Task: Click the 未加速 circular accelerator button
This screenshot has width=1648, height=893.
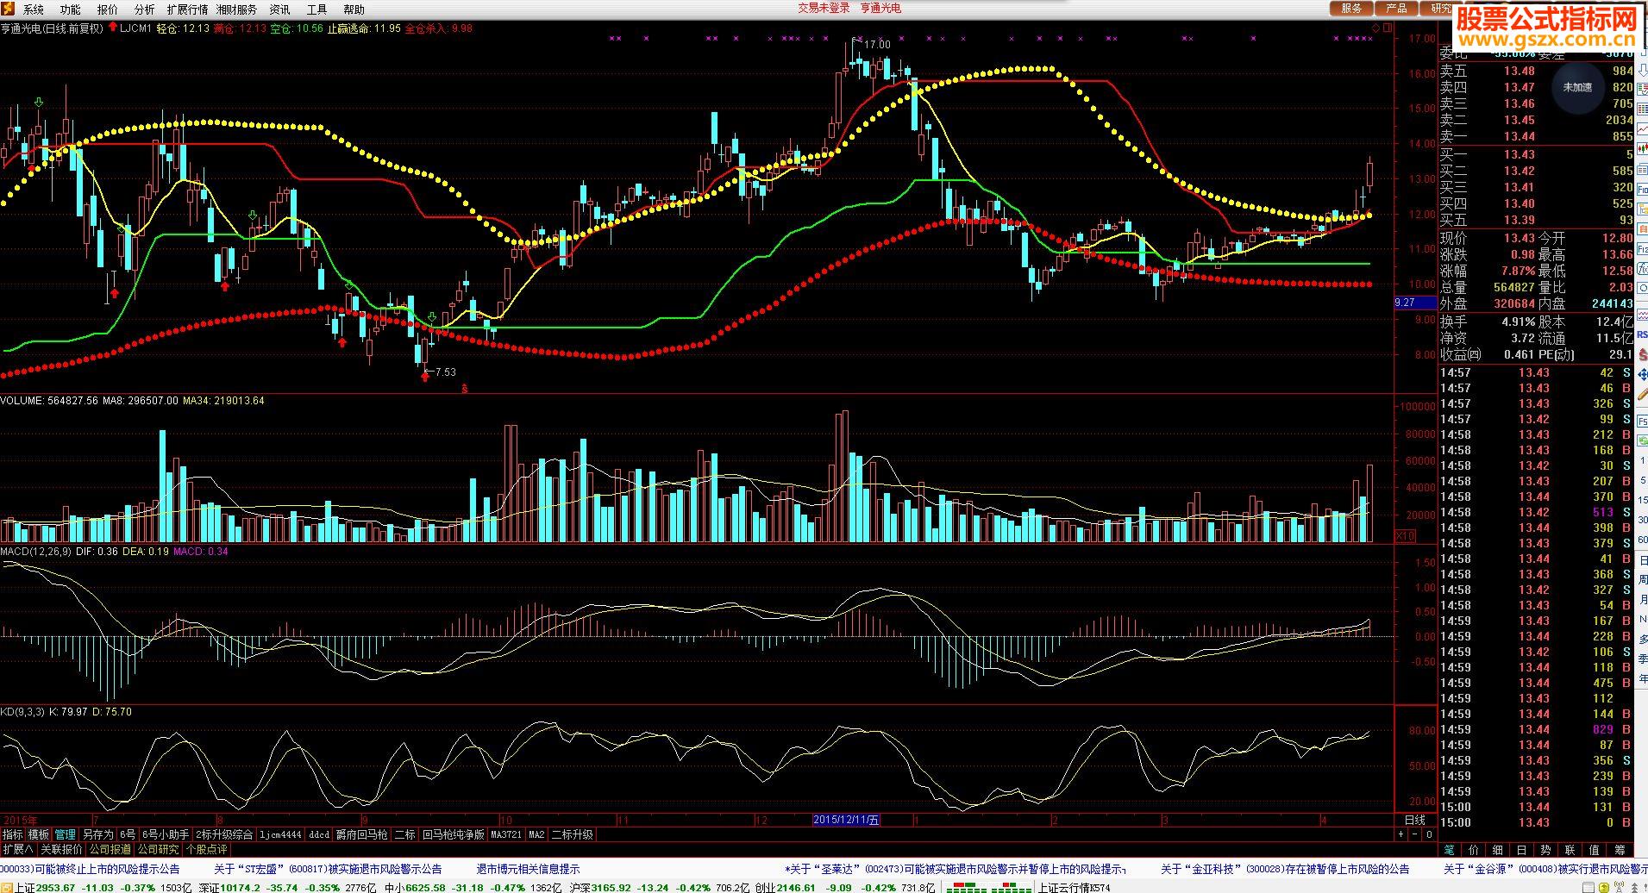Action: (1577, 87)
